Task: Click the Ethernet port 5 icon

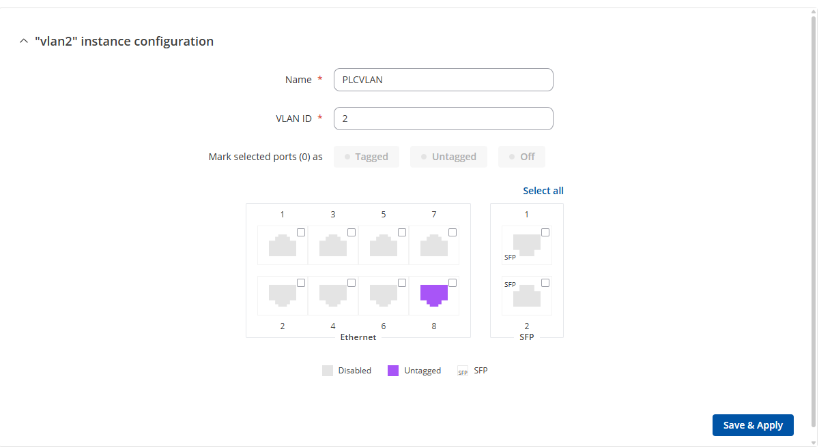Action: [x=383, y=245]
